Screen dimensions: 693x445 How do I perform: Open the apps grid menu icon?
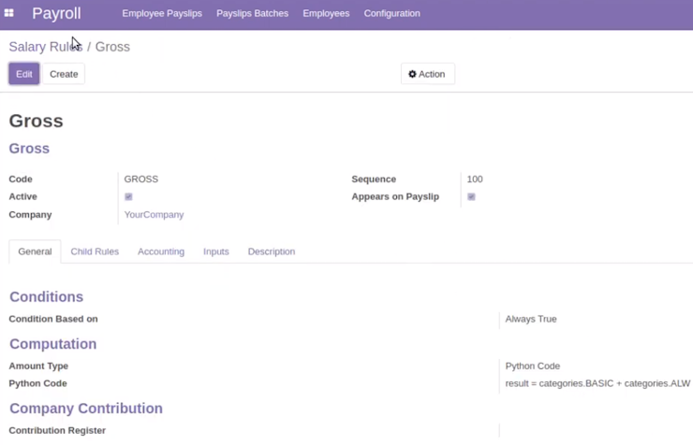[8, 13]
